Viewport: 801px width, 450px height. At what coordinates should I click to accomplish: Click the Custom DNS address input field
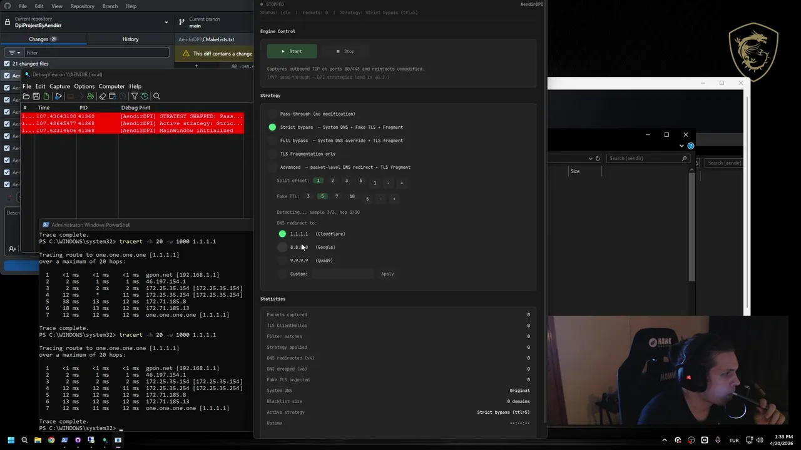(x=342, y=274)
